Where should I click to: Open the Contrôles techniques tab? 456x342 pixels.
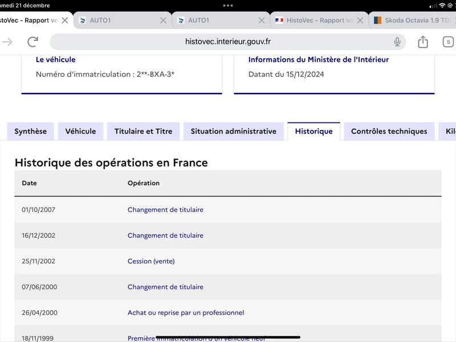[389, 132]
